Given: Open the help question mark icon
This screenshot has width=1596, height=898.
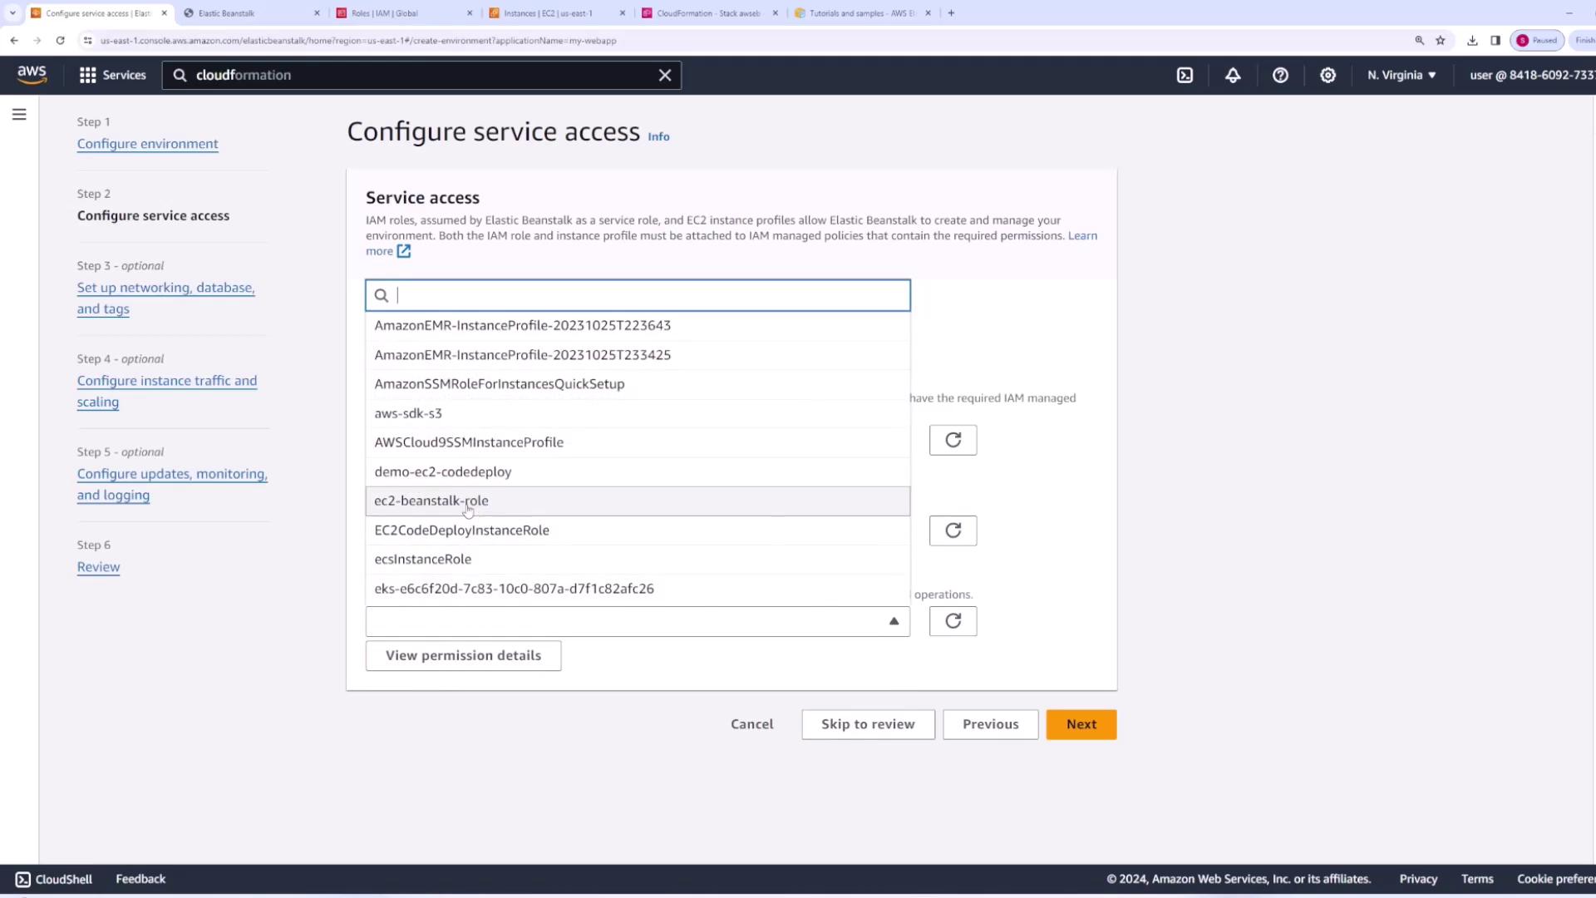Looking at the screenshot, I should click(x=1280, y=75).
